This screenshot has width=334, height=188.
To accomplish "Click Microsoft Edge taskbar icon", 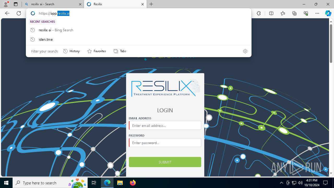I will tap(107, 183).
